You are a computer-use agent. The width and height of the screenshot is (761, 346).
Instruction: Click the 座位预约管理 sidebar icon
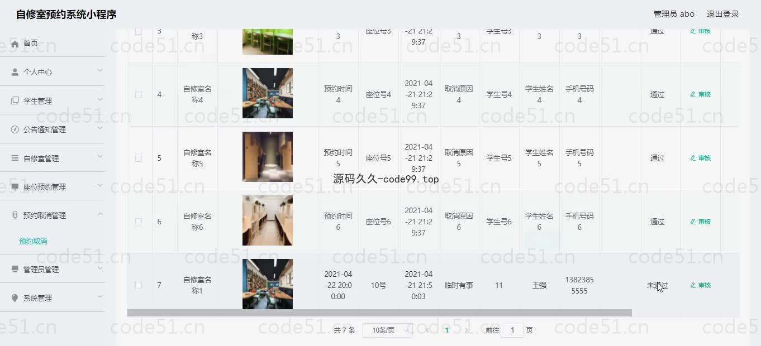pyautogui.click(x=15, y=187)
